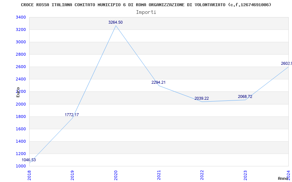The width and height of the screenshot is (292, 182).
Task: Click the x-axis year 2018
Action: point(29,175)
